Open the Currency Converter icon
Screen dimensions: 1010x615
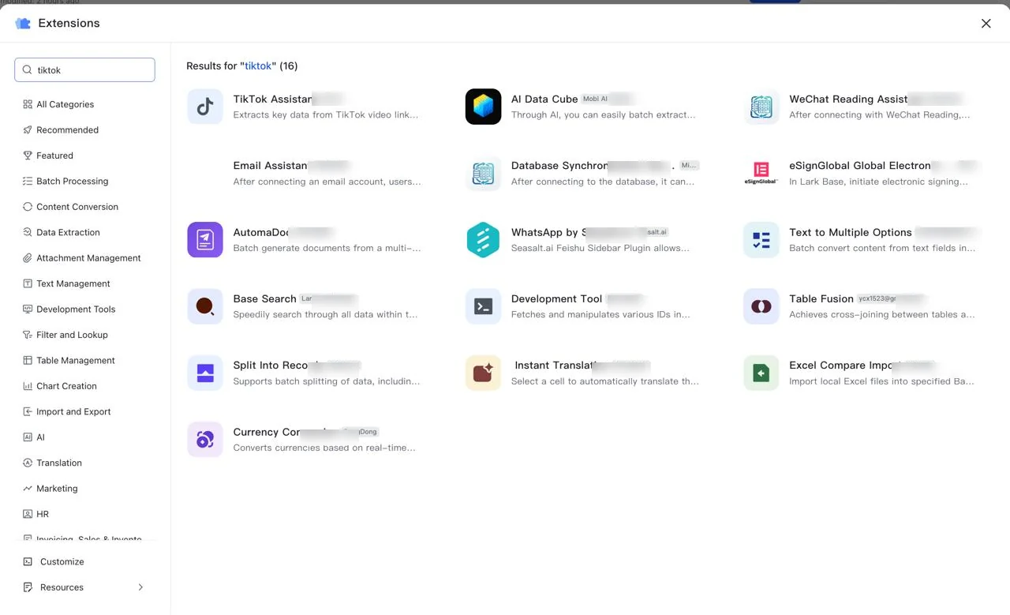coord(205,440)
